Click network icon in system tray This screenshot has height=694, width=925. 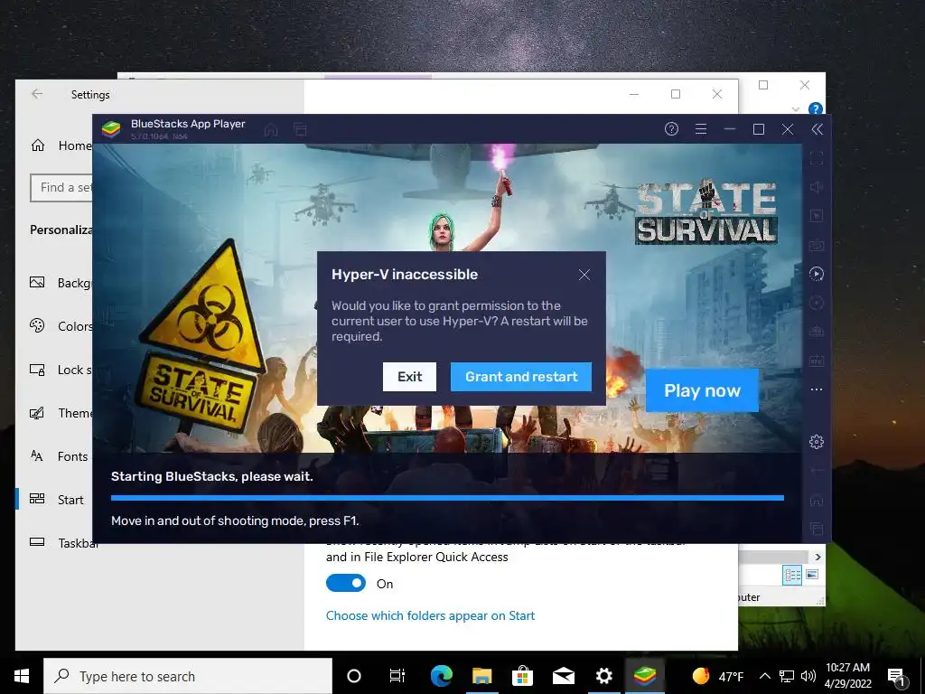tap(787, 676)
